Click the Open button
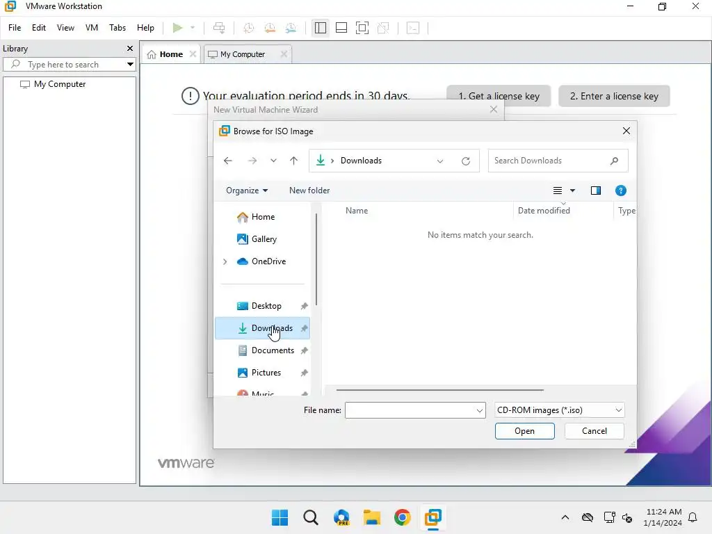Viewport: 712px width, 534px height. click(524, 431)
